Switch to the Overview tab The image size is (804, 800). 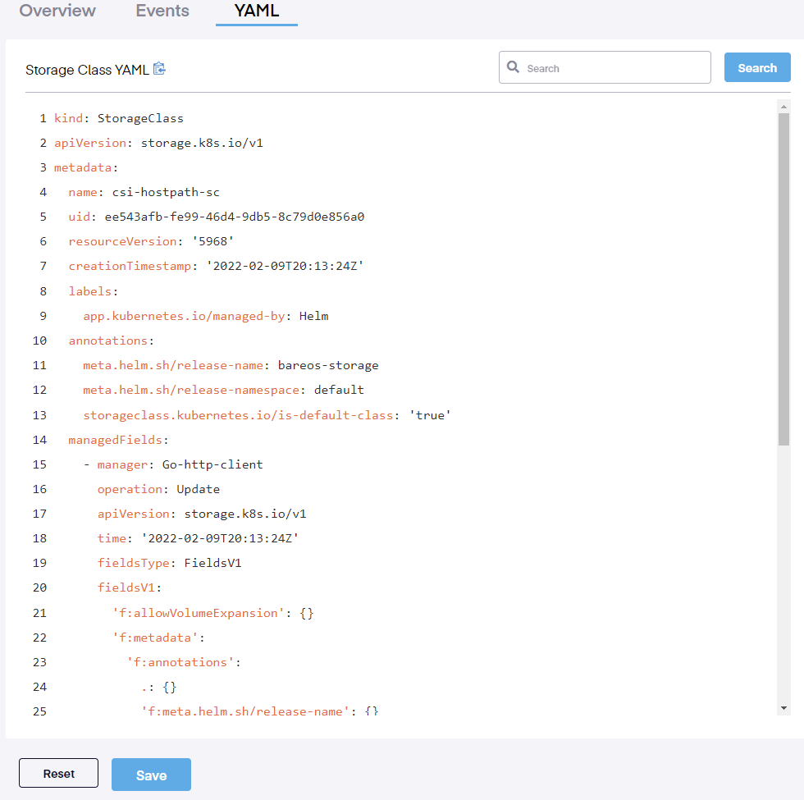click(x=57, y=11)
